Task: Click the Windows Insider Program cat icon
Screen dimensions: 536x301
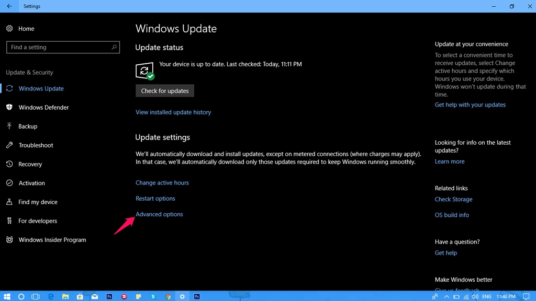Action: pos(9,239)
